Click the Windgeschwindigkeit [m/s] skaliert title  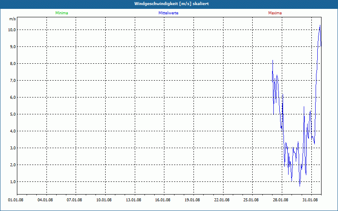tap(172, 4)
